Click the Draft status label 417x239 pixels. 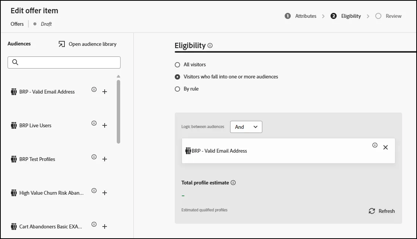[x=46, y=24]
